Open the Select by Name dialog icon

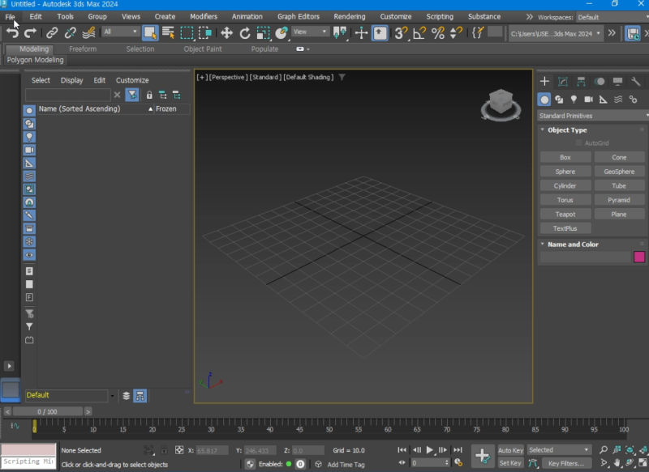coord(168,33)
